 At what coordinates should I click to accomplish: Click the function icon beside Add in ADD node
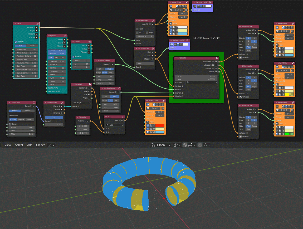click(x=107, y=125)
